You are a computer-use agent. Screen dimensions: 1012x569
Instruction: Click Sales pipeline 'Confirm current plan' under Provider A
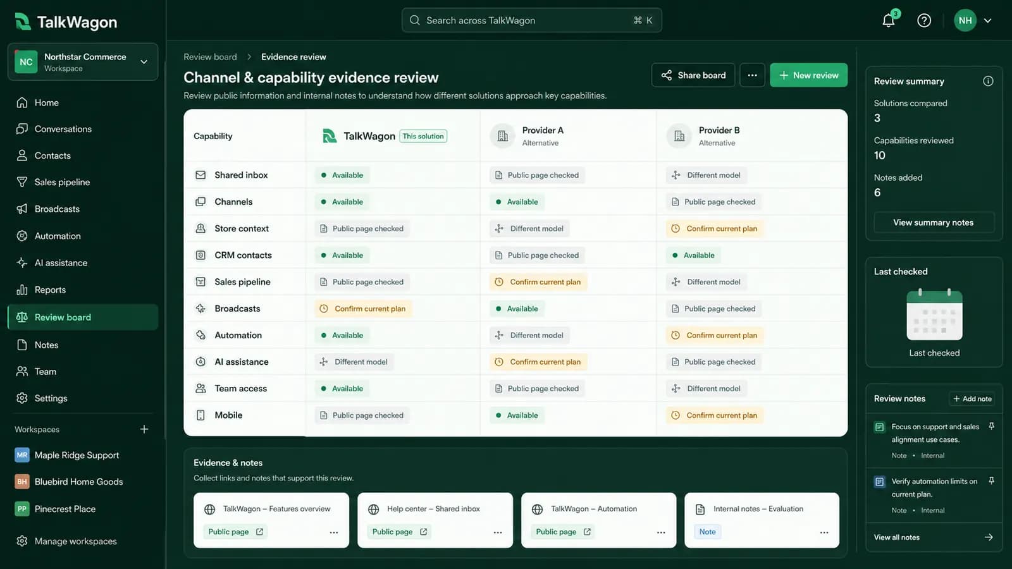[538, 282]
